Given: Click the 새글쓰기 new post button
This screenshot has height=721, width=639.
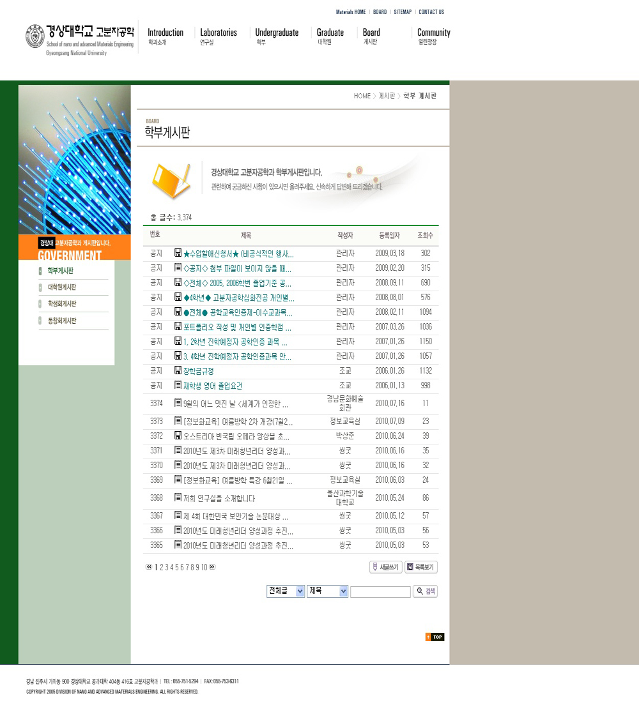Looking at the screenshot, I should pos(385,567).
